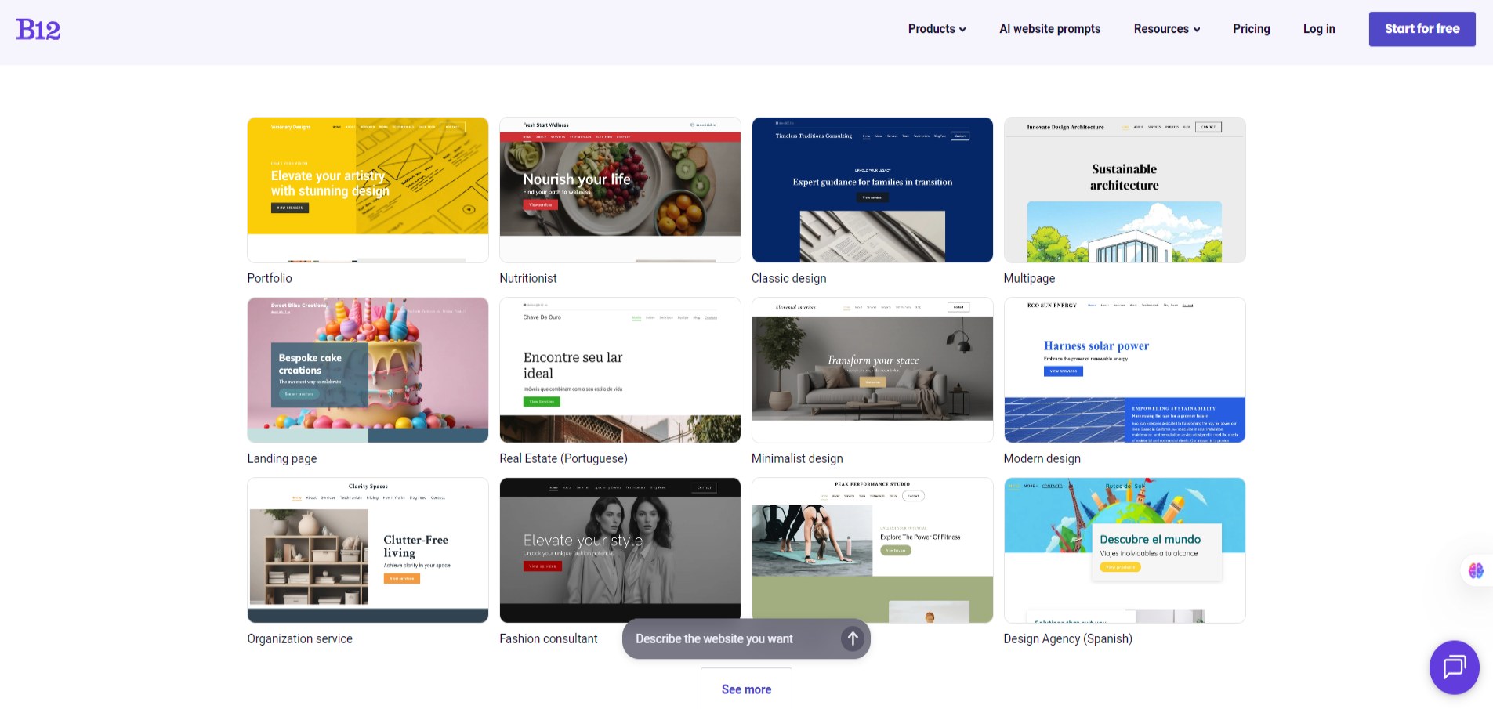Image resolution: width=1493 pixels, height=709 pixels.
Task: Click the B12 logo
Action: 38,29
